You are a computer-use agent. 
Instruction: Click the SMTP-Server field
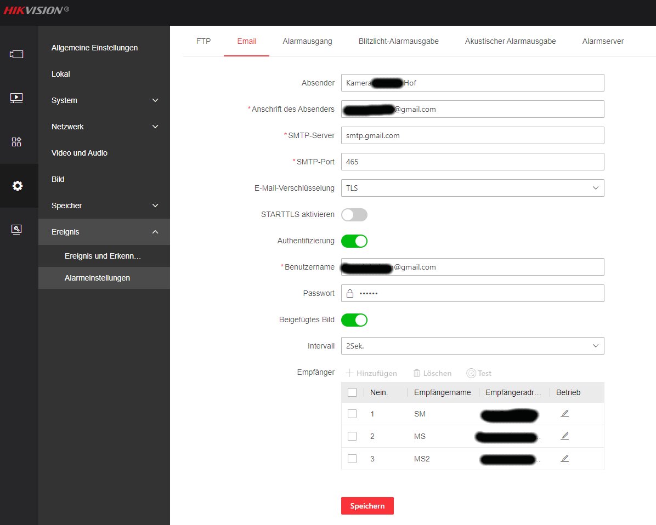[x=473, y=135]
